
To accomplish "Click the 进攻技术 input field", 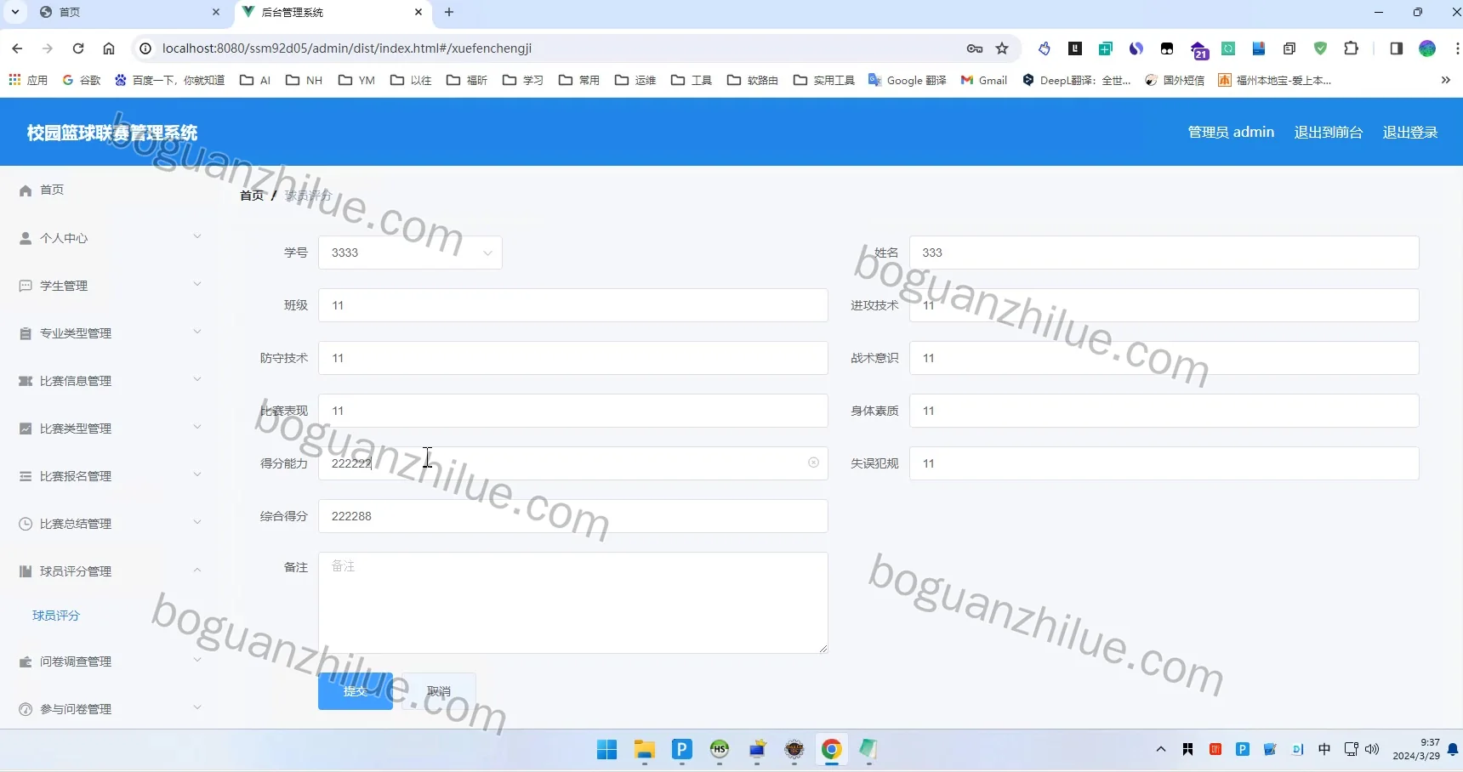I will tap(1164, 305).
